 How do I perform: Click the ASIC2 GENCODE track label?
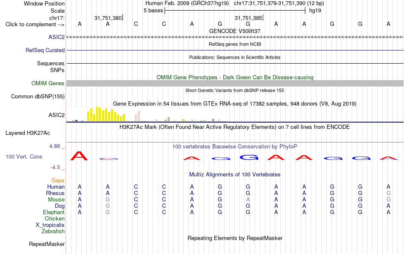(57, 37)
